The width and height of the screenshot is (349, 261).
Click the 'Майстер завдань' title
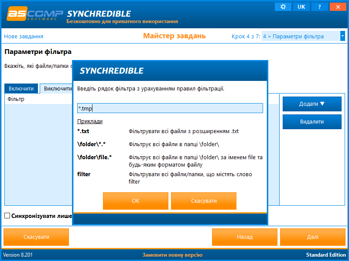(174, 36)
